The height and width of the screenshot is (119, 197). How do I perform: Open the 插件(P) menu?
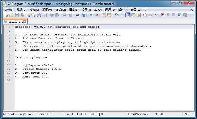(x=123, y=10)
